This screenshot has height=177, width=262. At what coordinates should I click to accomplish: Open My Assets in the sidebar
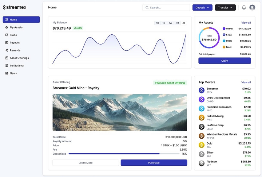coord(16,27)
